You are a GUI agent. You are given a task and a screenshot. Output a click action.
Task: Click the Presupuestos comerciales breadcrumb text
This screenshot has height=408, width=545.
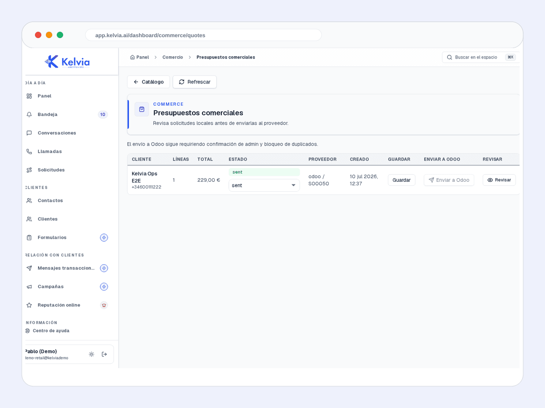[x=226, y=57]
